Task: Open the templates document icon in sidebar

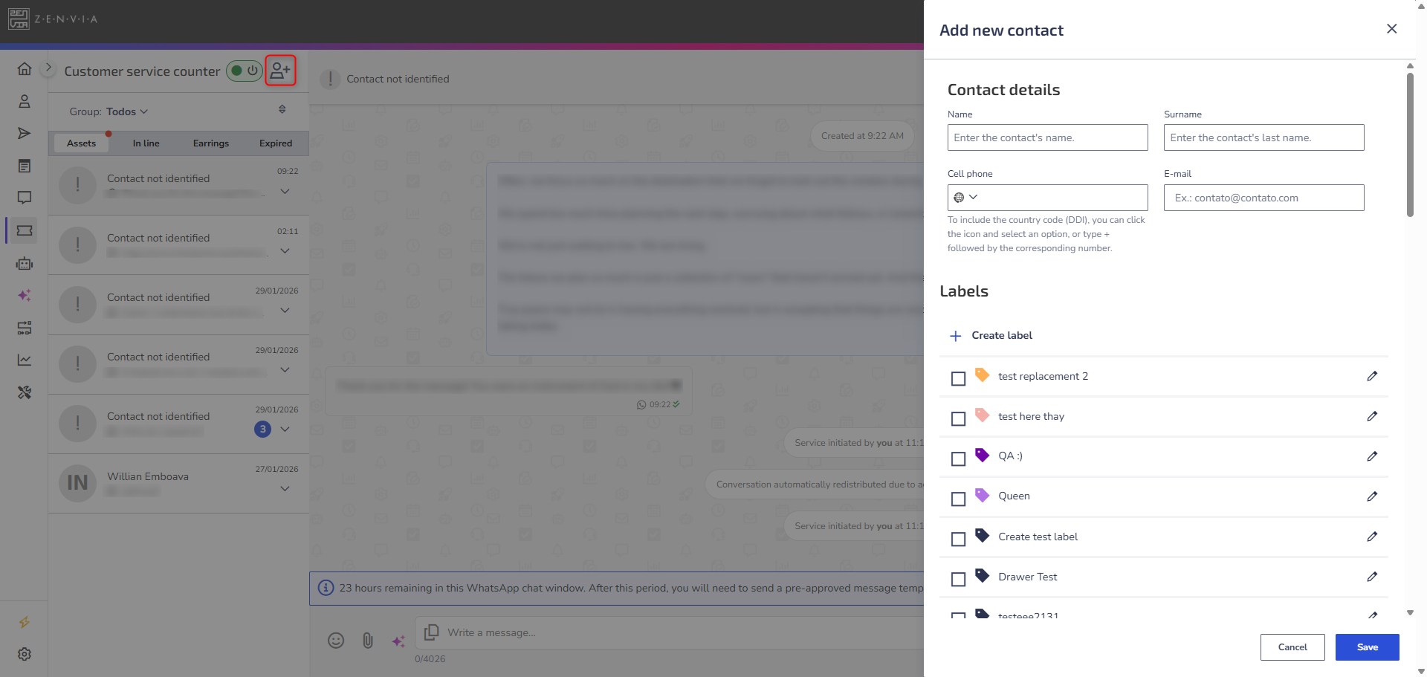Action: 25,166
